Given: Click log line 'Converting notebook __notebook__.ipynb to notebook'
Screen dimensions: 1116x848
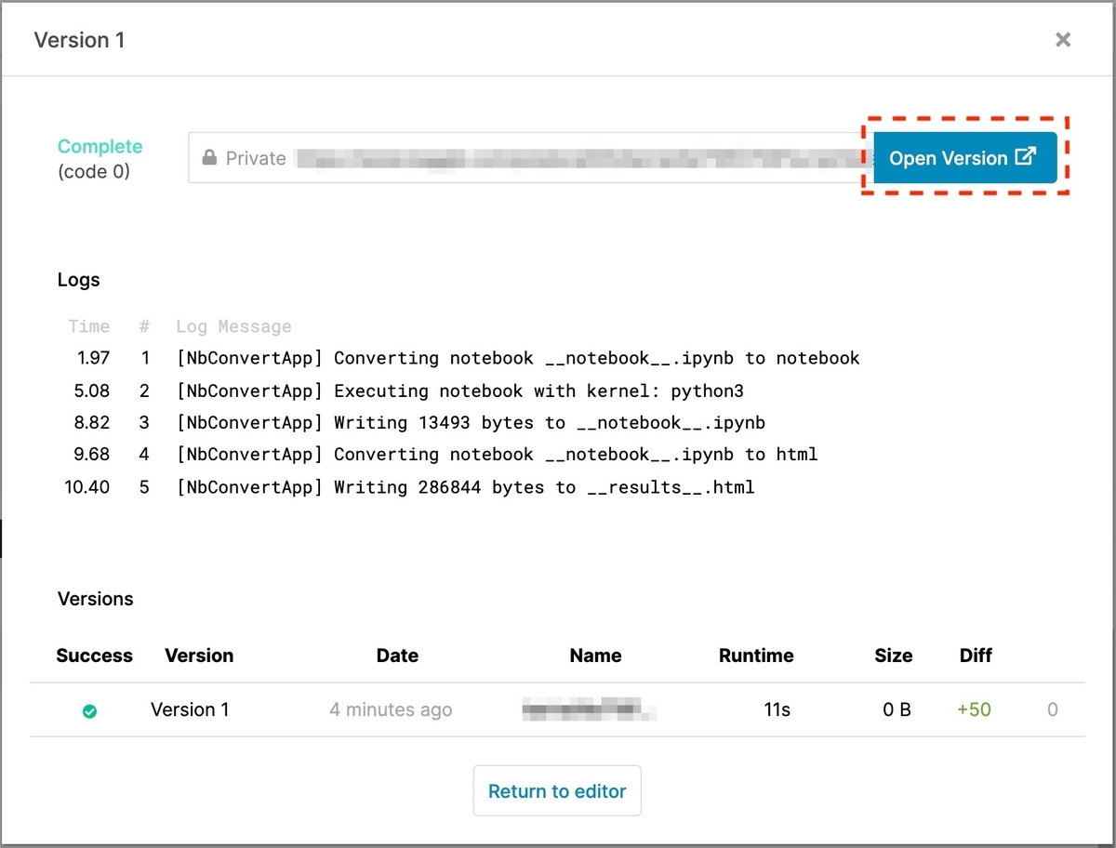Looking at the screenshot, I should coord(518,358).
